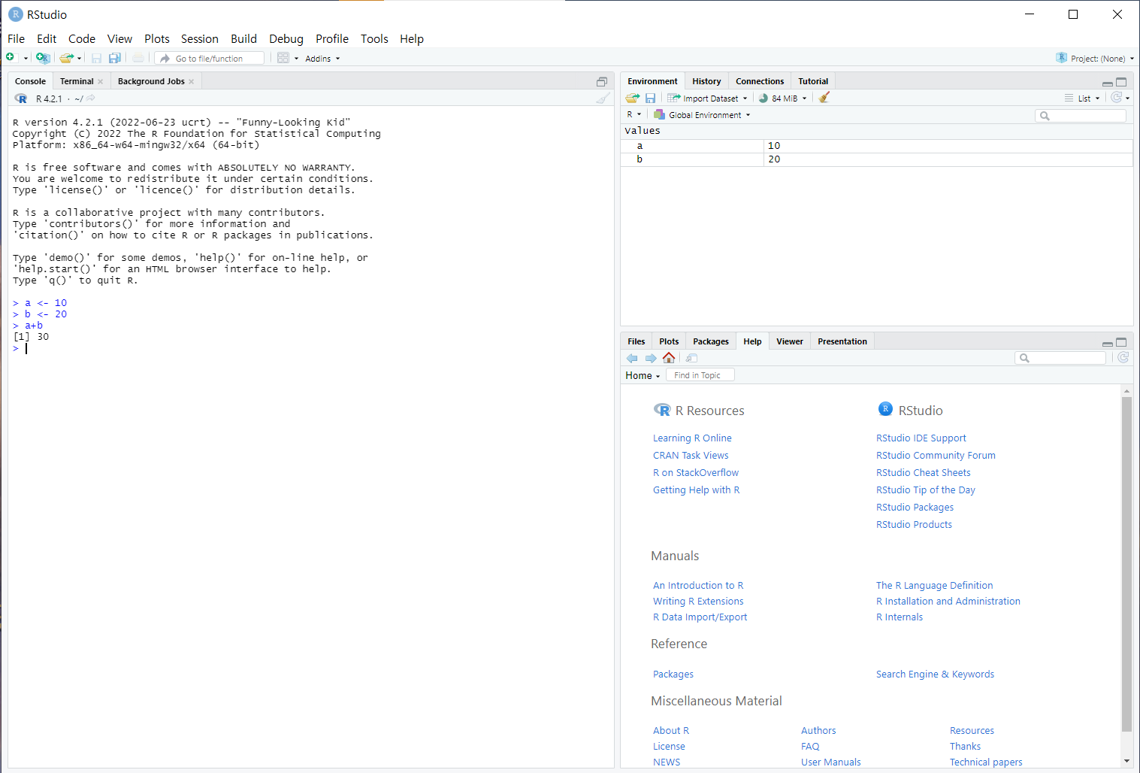
Task: Open RStudio Community Forum link
Action: tap(936, 456)
